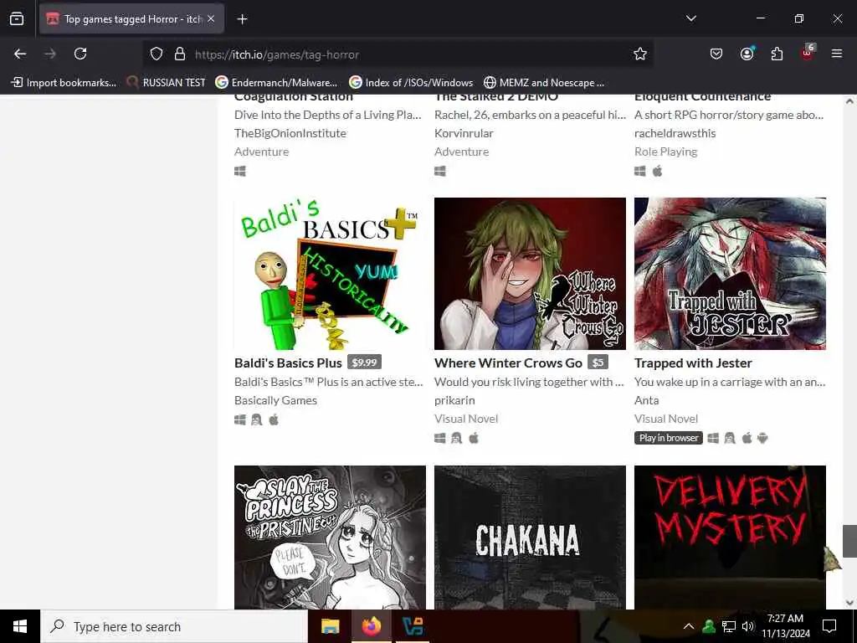Open the Firefox account icon
Viewport: 857px width, 643px height.
coord(747,54)
